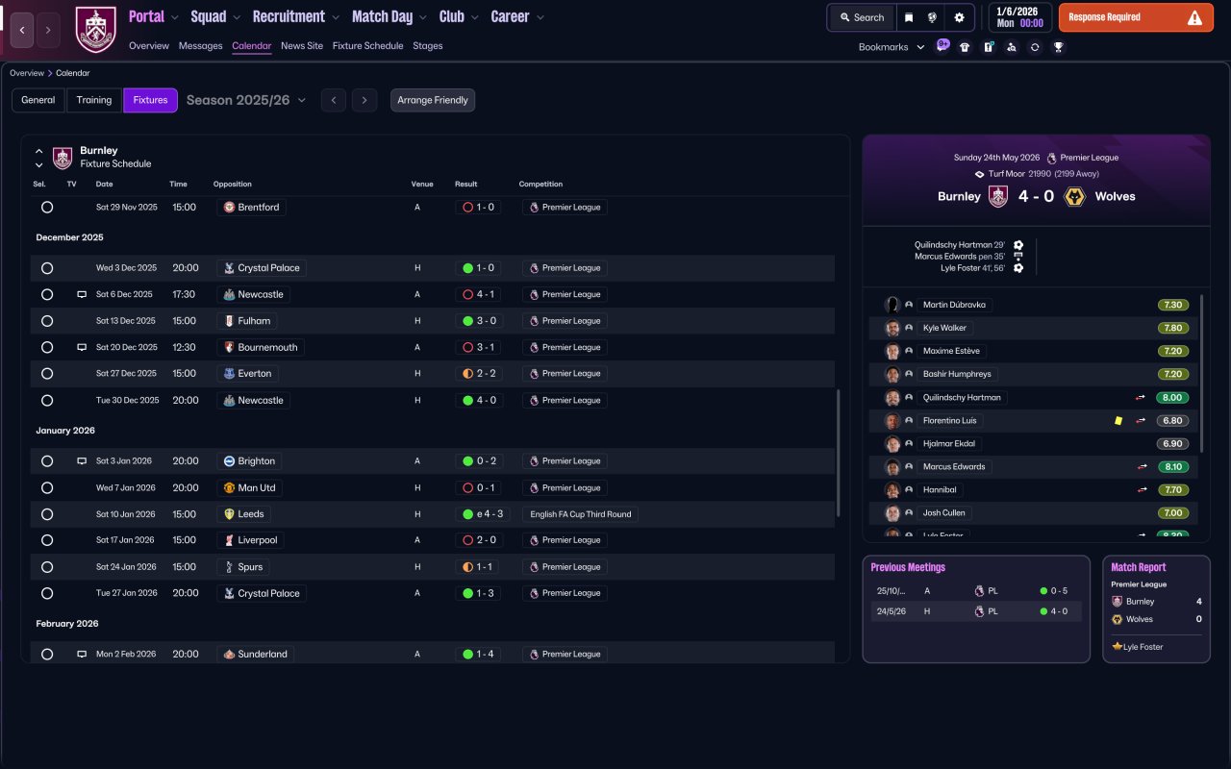
Task: Click Kyle Walker's portrait icon
Action: (892, 328)
